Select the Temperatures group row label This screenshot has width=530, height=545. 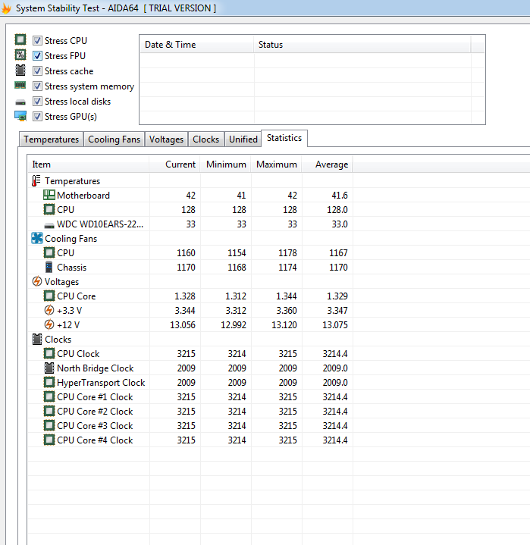point(72,181)
